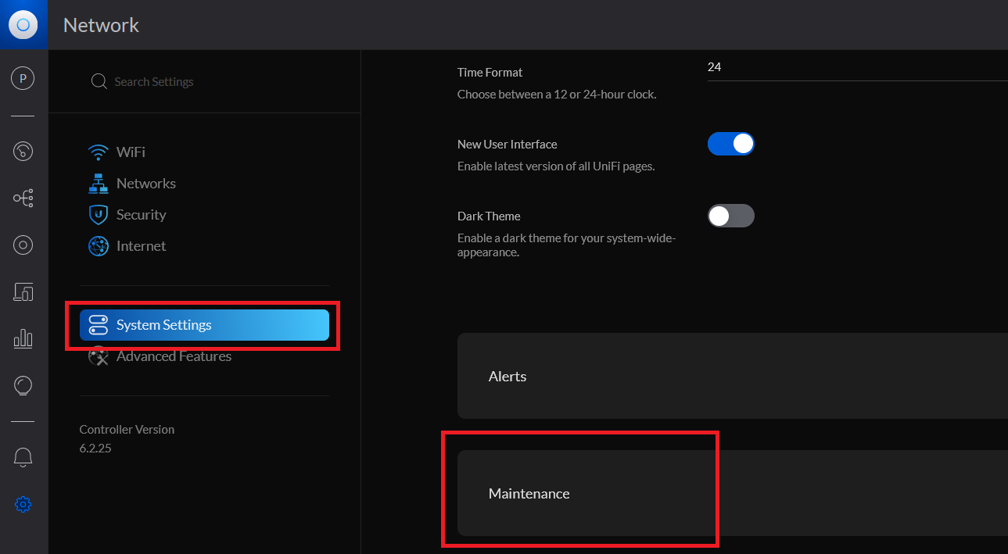
Task: Expand the Alerts section
Action: [732, 377]
